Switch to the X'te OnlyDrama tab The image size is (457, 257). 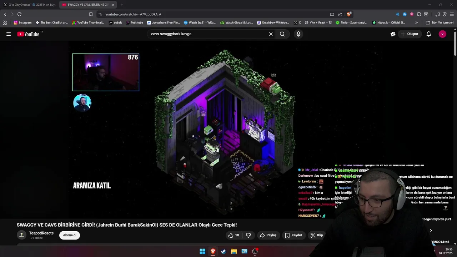click(x=29, y=5)
